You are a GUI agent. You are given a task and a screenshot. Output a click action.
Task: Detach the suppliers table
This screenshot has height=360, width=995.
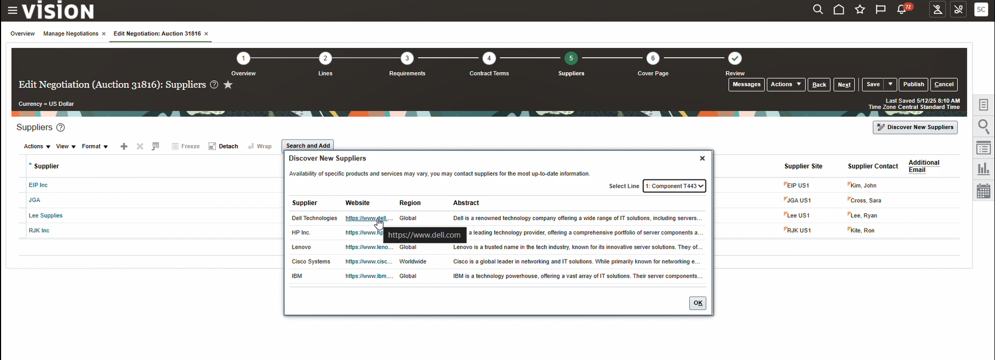223,146
